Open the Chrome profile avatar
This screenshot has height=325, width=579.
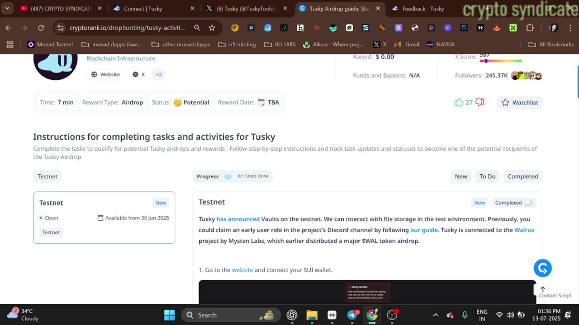click(553, 28)
